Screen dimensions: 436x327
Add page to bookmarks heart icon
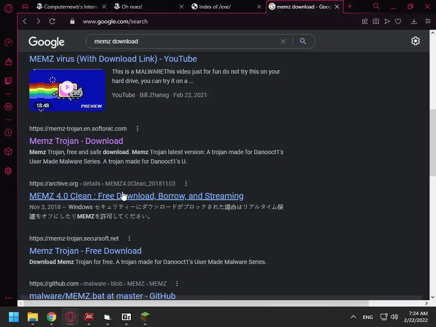(x=398, y=21)
